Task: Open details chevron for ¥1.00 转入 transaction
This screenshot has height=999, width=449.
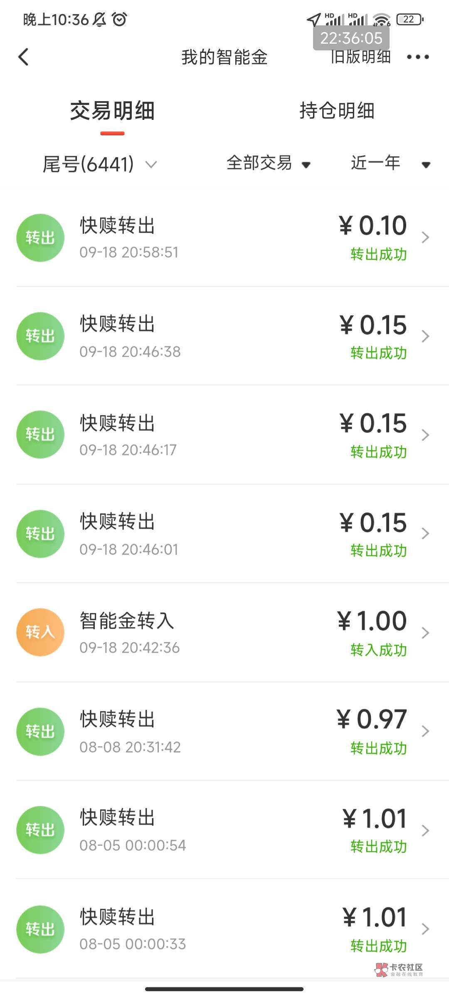Action: (x=425, y=633)
